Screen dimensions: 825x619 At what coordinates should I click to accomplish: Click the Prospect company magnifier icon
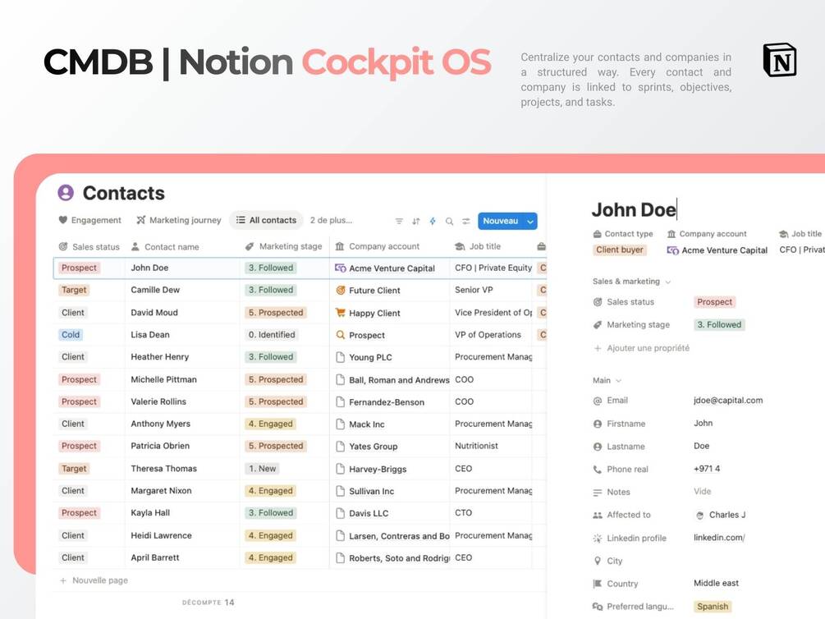tap(341, 335)
